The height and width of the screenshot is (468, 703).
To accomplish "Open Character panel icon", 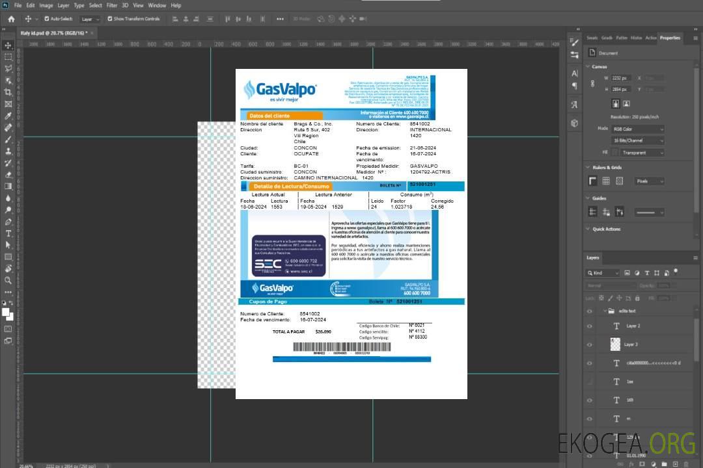I will pos(574,73).
